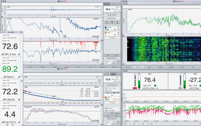
Task: Click the record button in Impulse Response
Action: pyautogui.click(x=114, y=93)
